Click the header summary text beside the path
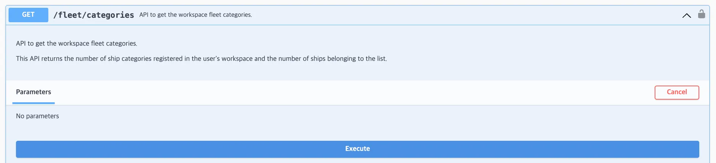 (x=196, y=15)
